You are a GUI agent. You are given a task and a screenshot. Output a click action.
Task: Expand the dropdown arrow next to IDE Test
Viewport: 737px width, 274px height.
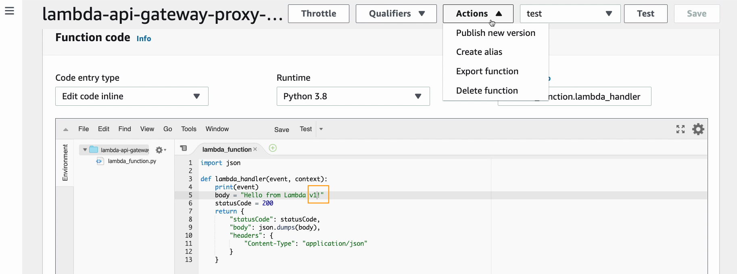click(321, 129)
